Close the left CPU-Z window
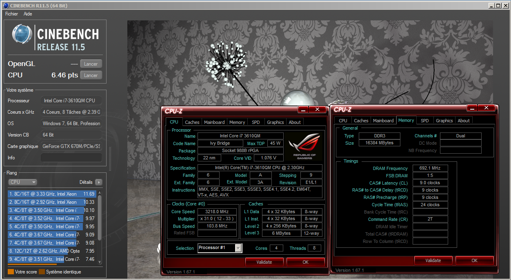Viewport: 511px width, 280px height. pyautogui.click(x=317, y=110)
